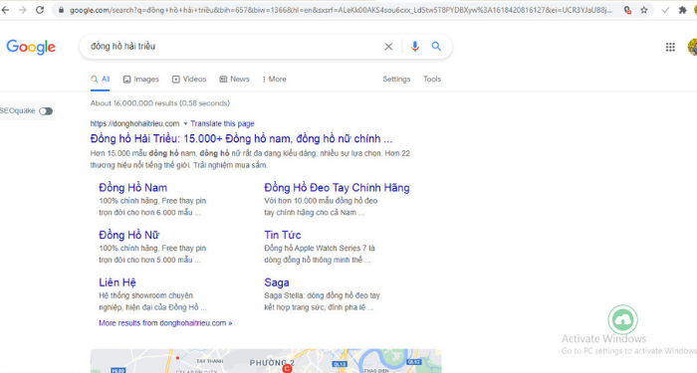
Task: Click the checkmark extension icon in toolbar
Action: click(x=665, y=10)
